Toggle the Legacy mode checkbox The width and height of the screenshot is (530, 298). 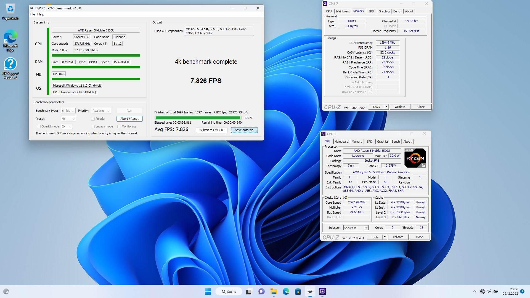[93, 126]
